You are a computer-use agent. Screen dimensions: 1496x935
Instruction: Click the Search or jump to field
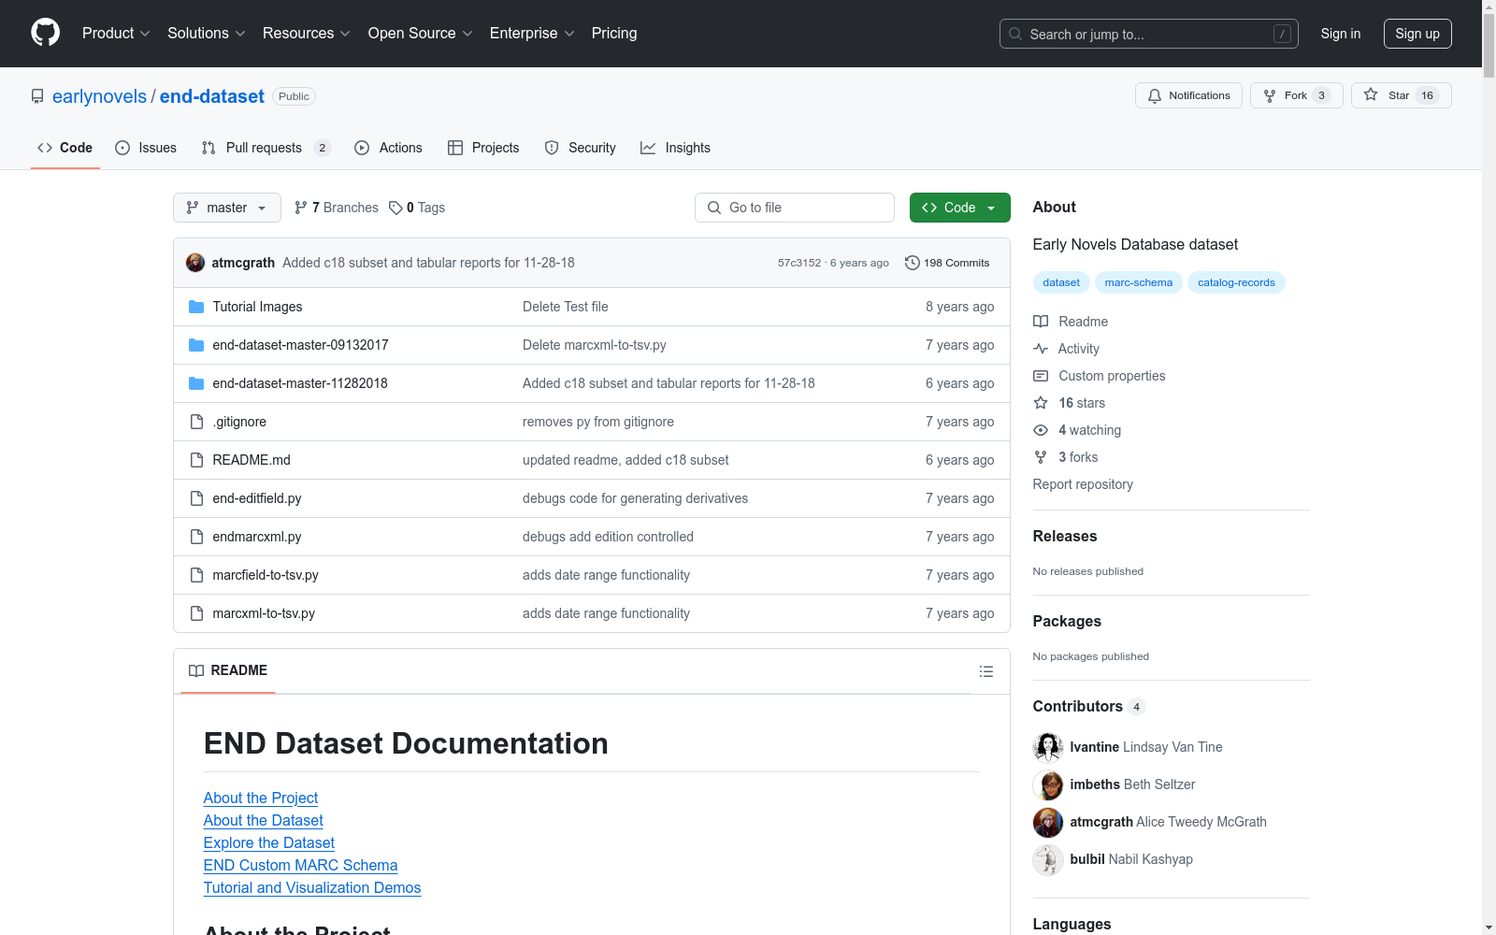click(1149, 34)
